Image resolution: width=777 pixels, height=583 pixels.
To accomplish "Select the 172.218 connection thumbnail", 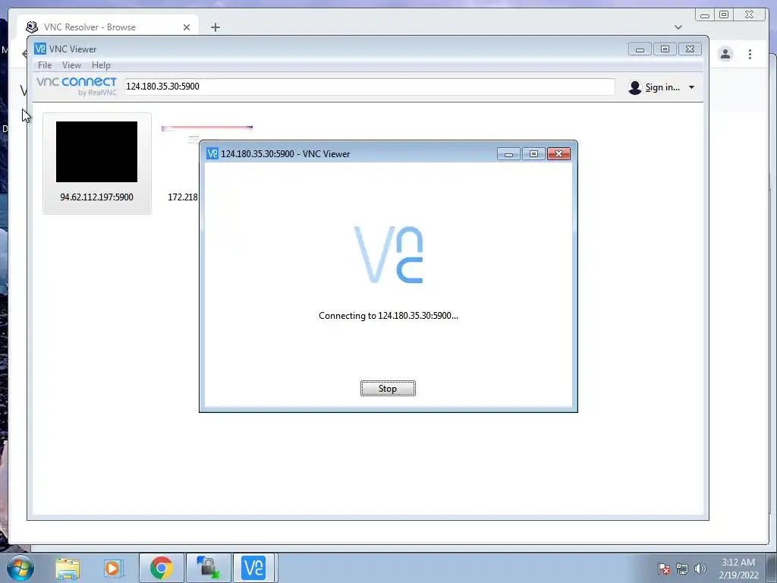I will pyautogui.click(x=182, y=163).
